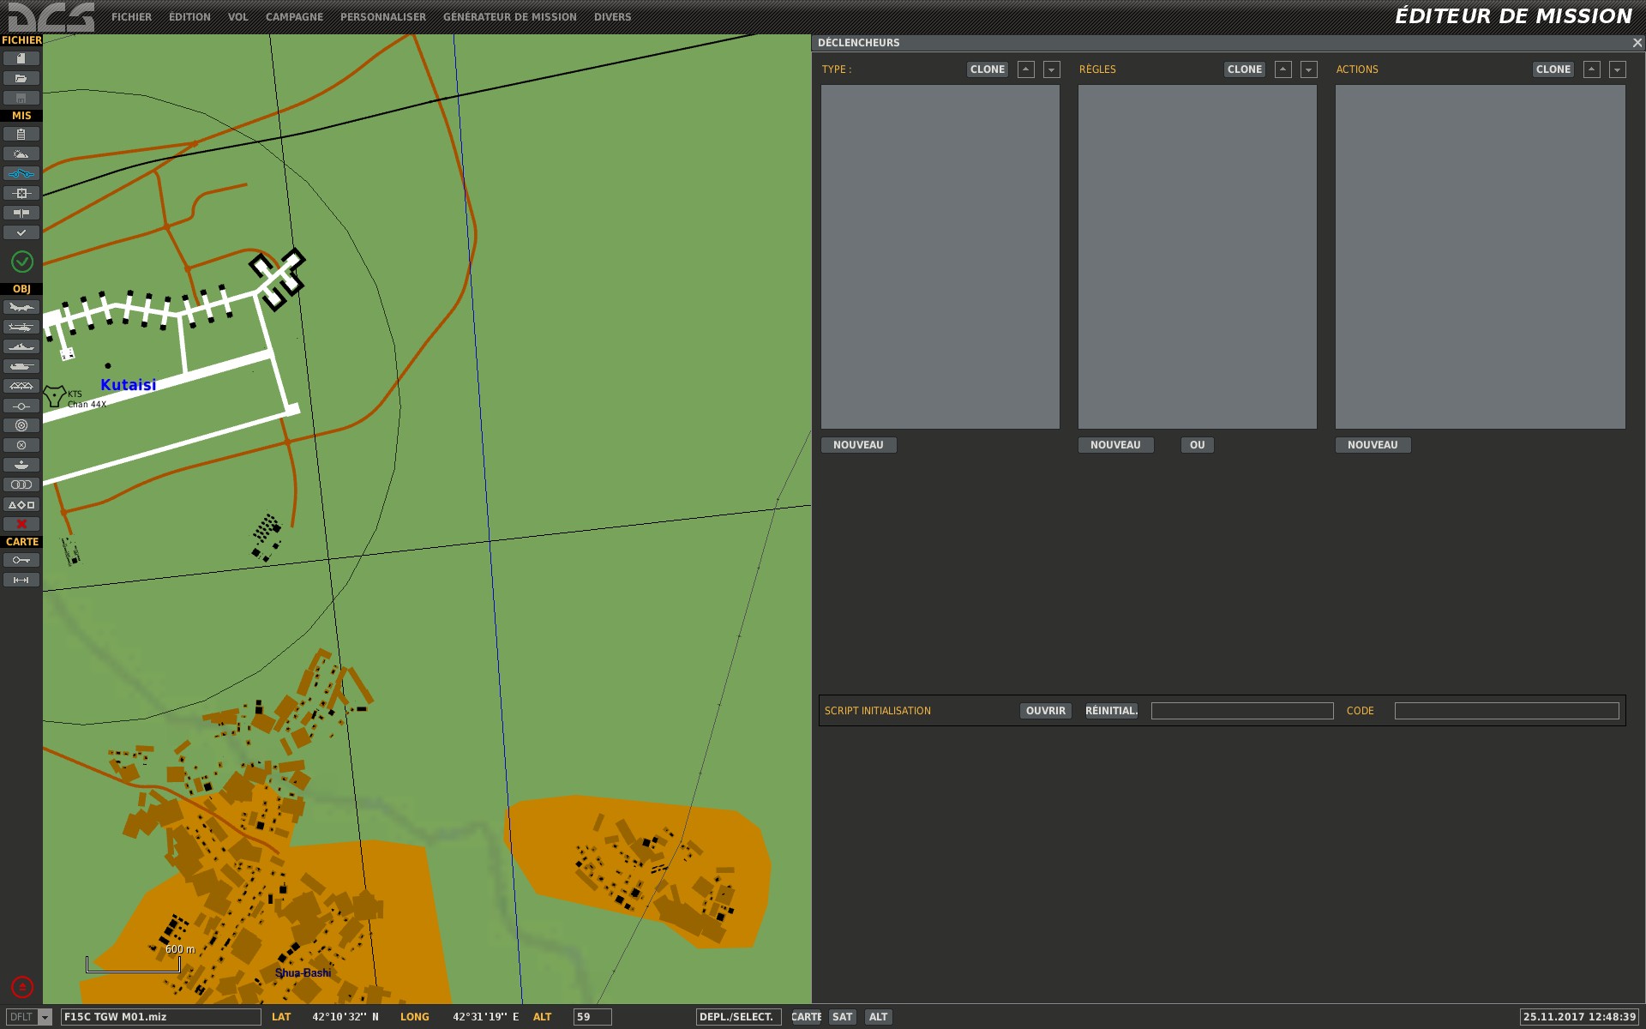Click the green circled check fly icon
Image resolution: width=1646 pixels, height=1029 pixels.
click(21, 262)
